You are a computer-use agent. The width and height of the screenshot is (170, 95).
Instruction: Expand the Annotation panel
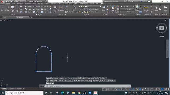[x=62, y=15]
